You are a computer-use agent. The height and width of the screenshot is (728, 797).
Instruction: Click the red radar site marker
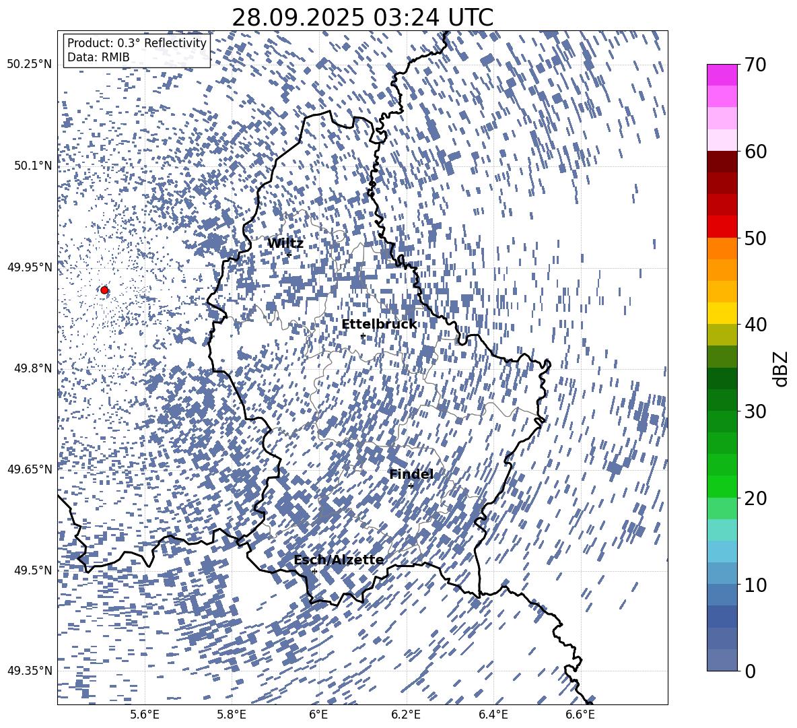point(104,290)
